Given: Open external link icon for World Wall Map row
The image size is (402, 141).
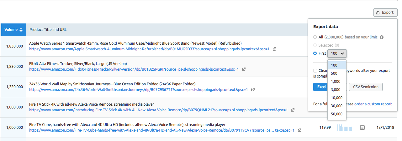Looking at the screenshot, I should [253, 90].
